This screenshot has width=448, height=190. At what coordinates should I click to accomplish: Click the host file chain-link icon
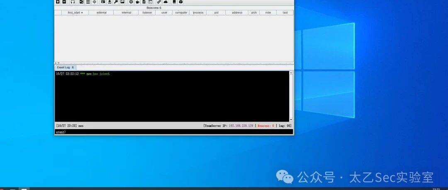coord(159,2)
